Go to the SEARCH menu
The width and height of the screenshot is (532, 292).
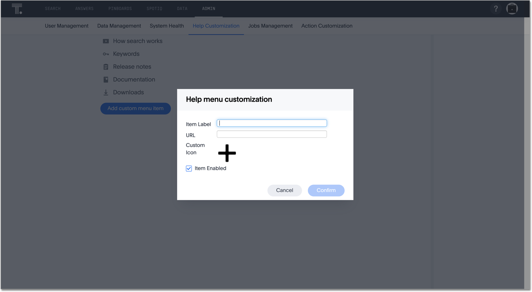pos(53,8)
